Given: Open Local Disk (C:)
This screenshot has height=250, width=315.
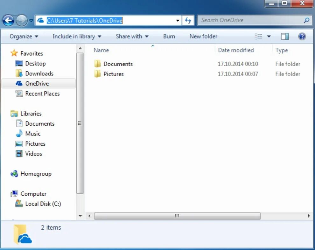Looking at the screenshot, I should point(43,204).
